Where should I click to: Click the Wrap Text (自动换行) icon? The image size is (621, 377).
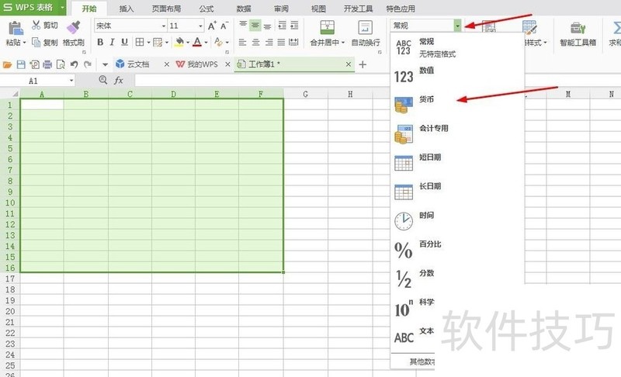click(365, 28)
